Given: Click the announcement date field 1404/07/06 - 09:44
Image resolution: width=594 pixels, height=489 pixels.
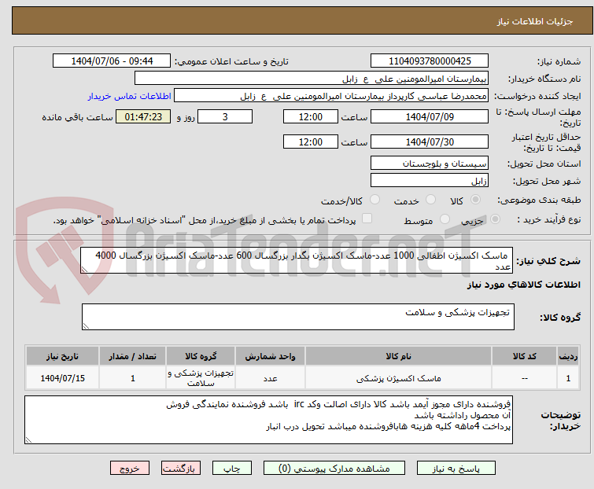Looking at the screenshot, I should tap(112, 61).
